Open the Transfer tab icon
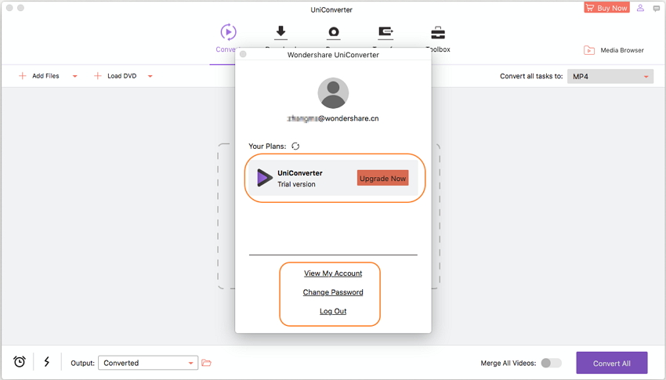The width and height of the screenshot is (666, 380). pyautogui.click(x=385, y=32)
